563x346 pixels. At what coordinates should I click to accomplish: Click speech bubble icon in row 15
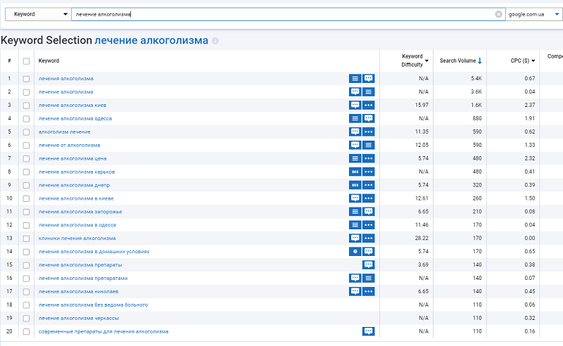pos(369,265)
